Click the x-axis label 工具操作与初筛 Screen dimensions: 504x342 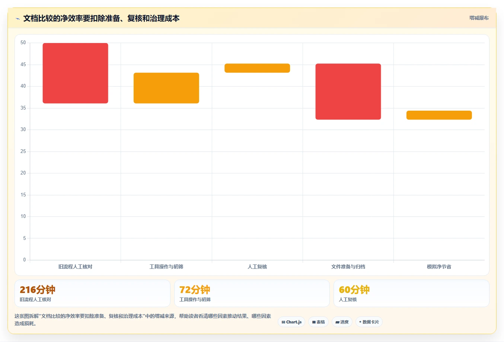pos(166,267)
